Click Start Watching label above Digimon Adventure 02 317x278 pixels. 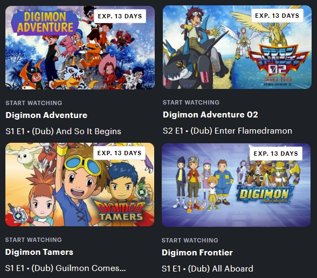[191, 102]
